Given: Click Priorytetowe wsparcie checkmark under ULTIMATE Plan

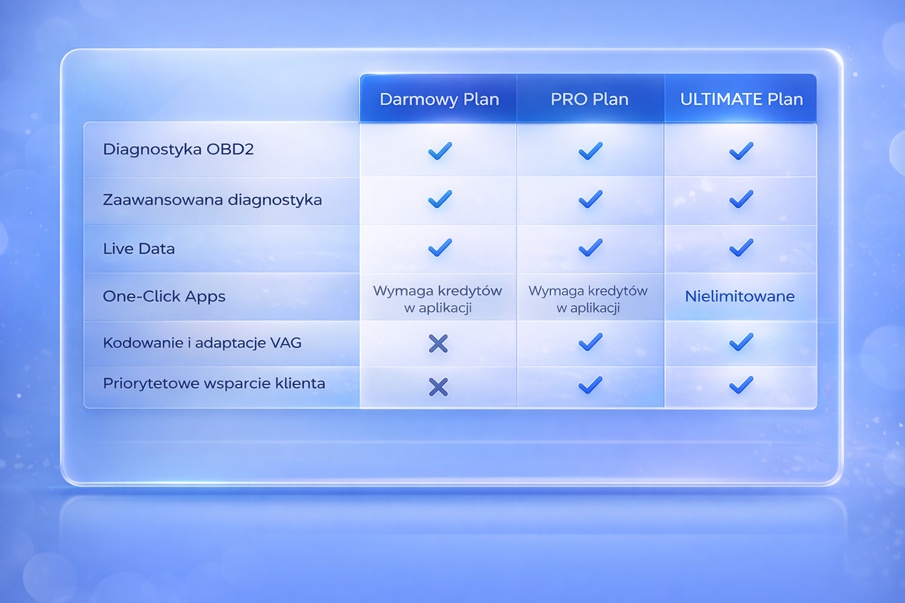Looking at the screenshot, I should [x=741, y=385].
